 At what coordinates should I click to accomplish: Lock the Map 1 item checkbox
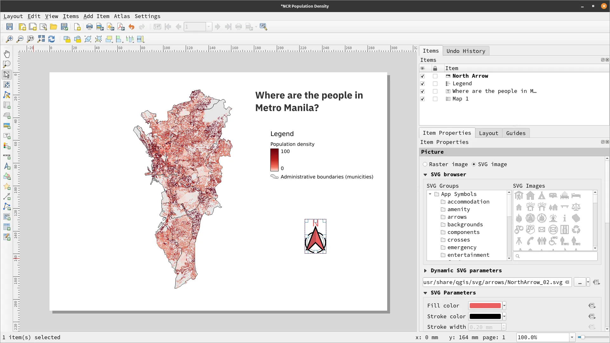tap(435, 99)
